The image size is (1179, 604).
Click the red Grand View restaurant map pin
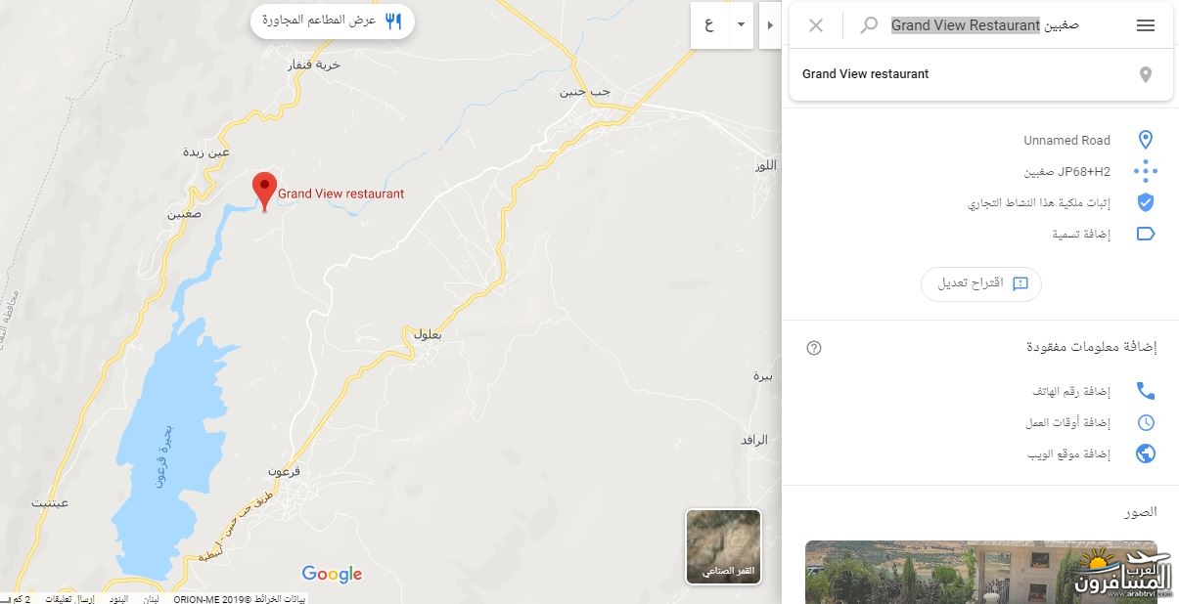264,192
